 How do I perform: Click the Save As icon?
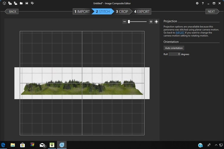pyautogui.click(x=32, y=3)
